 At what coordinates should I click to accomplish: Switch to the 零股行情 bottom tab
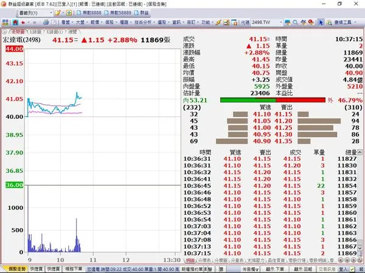click(x=297, y=260)
